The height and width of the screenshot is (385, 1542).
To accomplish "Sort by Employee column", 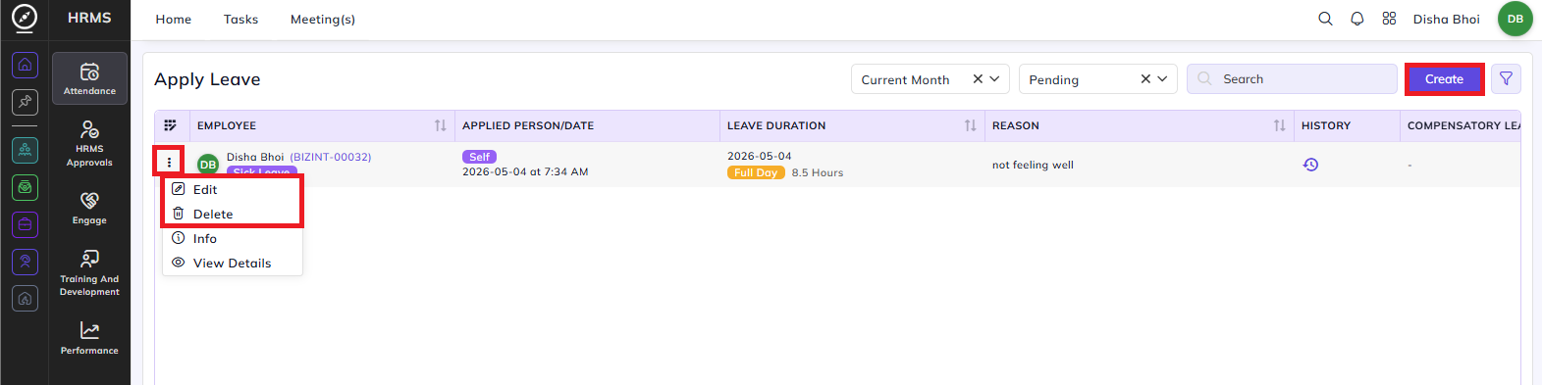I will pyautogui.click(x=441, y=125).
